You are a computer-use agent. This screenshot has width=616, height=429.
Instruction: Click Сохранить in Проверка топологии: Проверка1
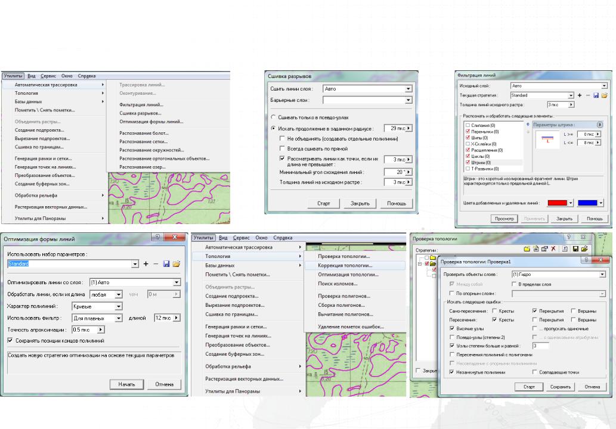[x=560, y=387]
